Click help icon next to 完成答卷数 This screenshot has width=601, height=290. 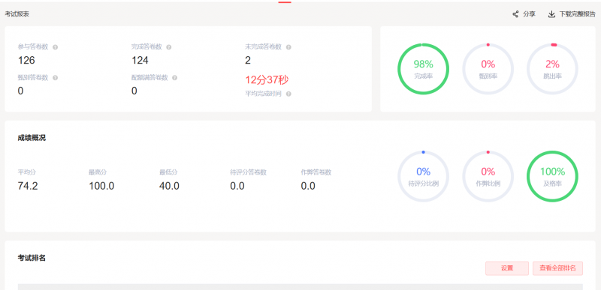168,47
